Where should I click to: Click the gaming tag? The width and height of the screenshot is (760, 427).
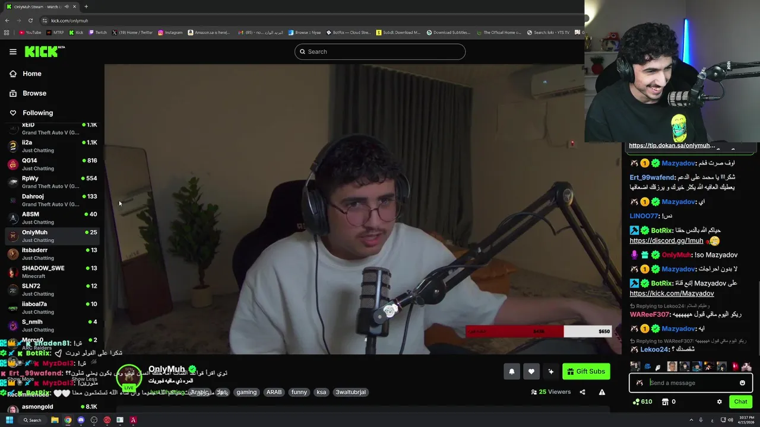click(x=246, y=392)
